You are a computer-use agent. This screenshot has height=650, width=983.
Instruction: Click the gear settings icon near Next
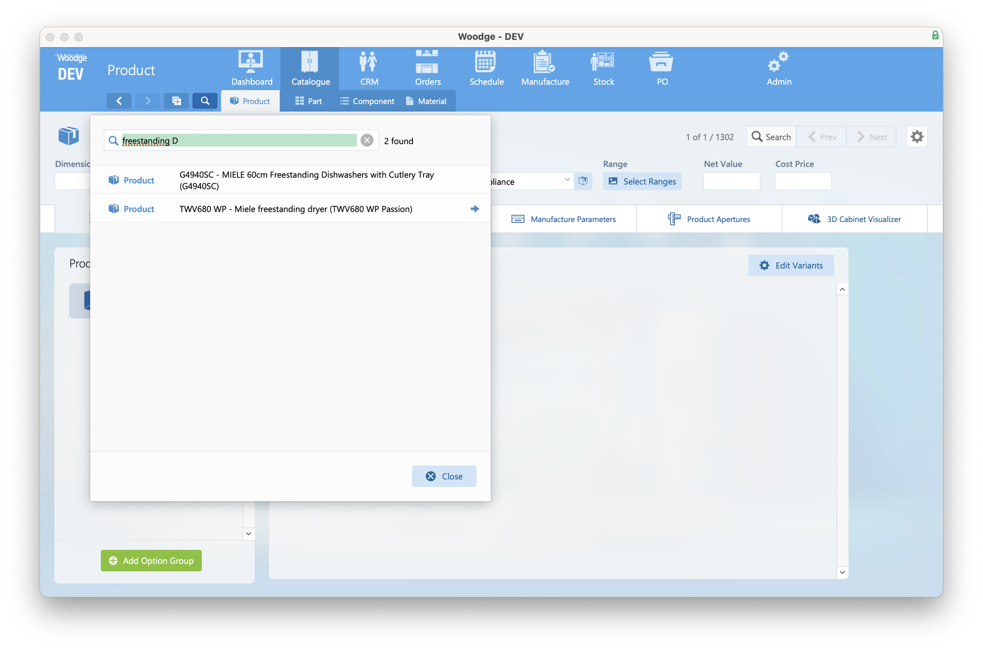(x=916, y=137)
